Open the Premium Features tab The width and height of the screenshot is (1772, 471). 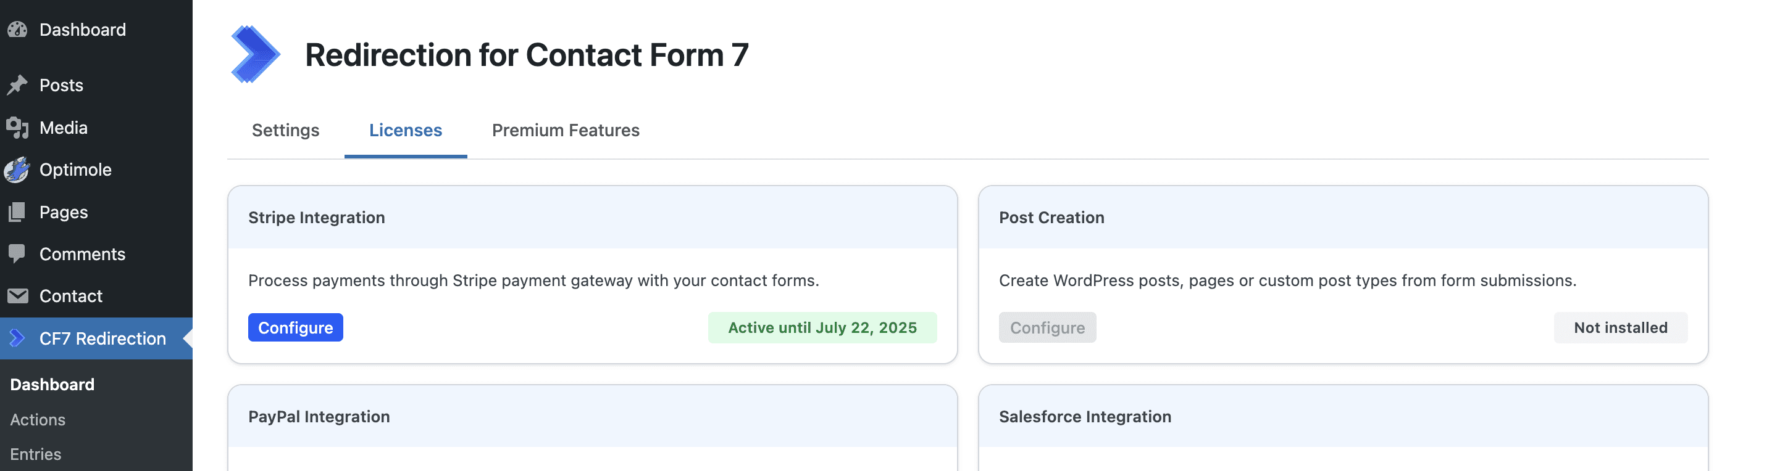pyautogui.click(x=566, y=131)
